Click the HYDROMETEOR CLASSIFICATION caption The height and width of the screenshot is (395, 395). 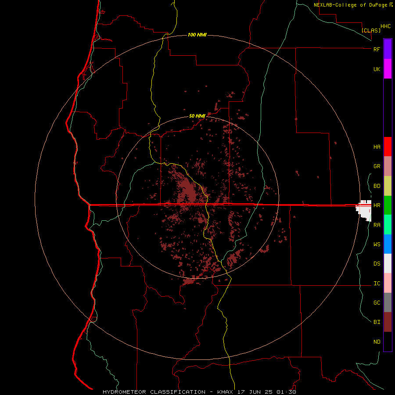coord(154,392)
